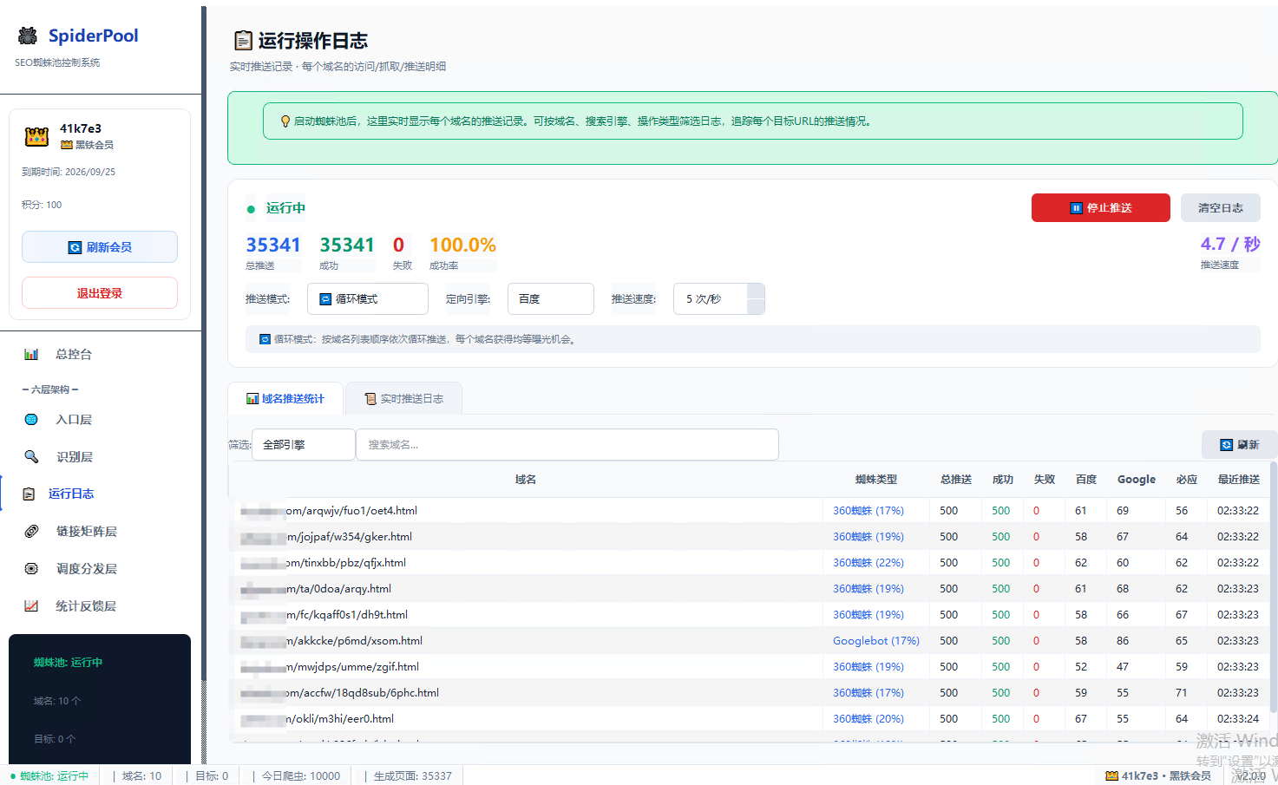
Task: Switch to the 实时推送日志 tab
Action: [403, 399]
